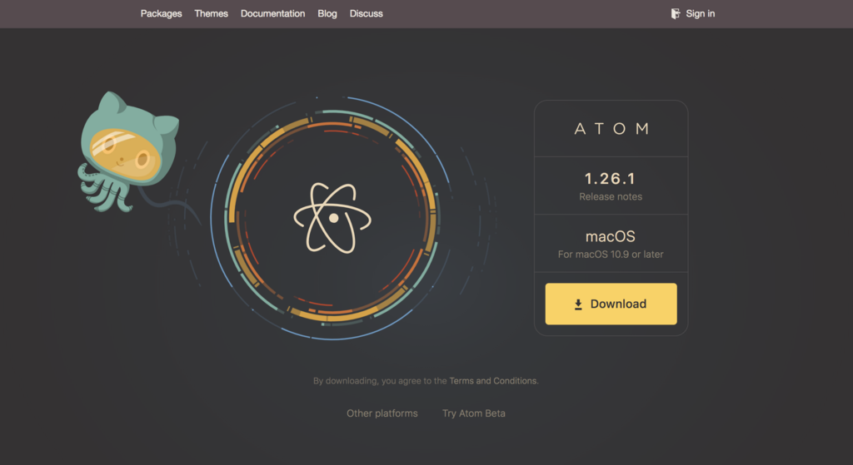Click the sign-in door icon
The height and width of the screenshot is (465, 853).
click(x=675, y=13)
